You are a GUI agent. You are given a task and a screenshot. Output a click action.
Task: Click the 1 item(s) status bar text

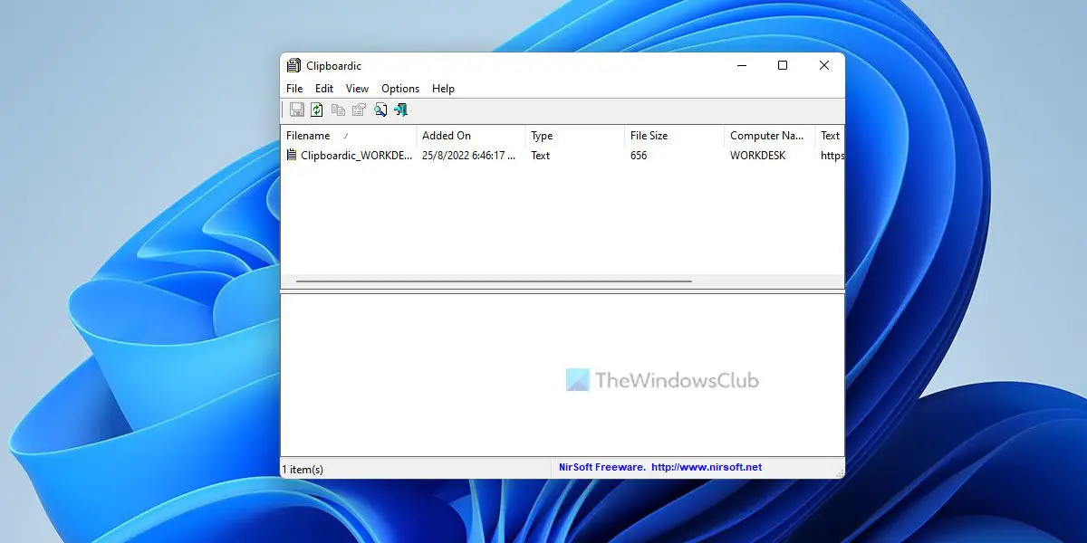(303, 469)
